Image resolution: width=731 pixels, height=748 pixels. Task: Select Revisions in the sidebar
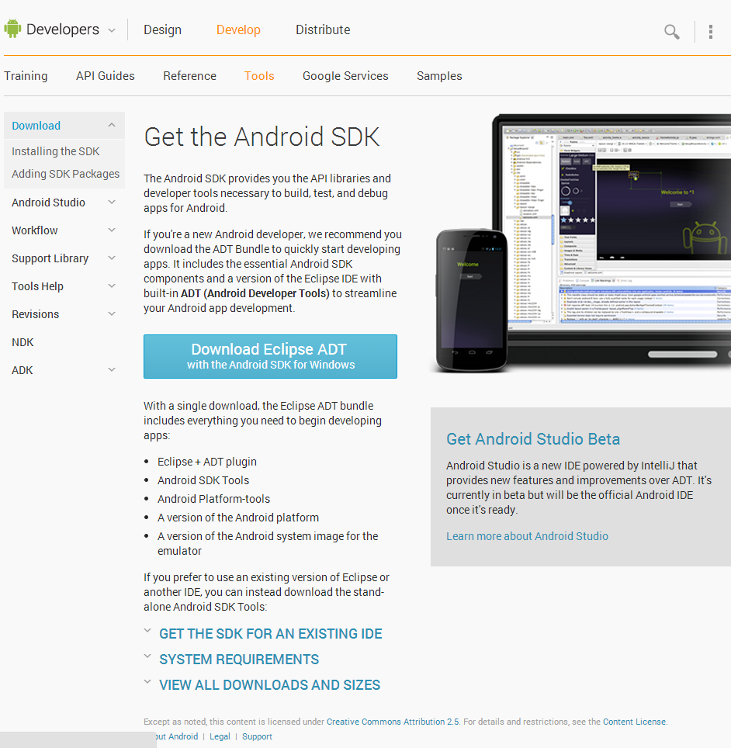[36, 314]
